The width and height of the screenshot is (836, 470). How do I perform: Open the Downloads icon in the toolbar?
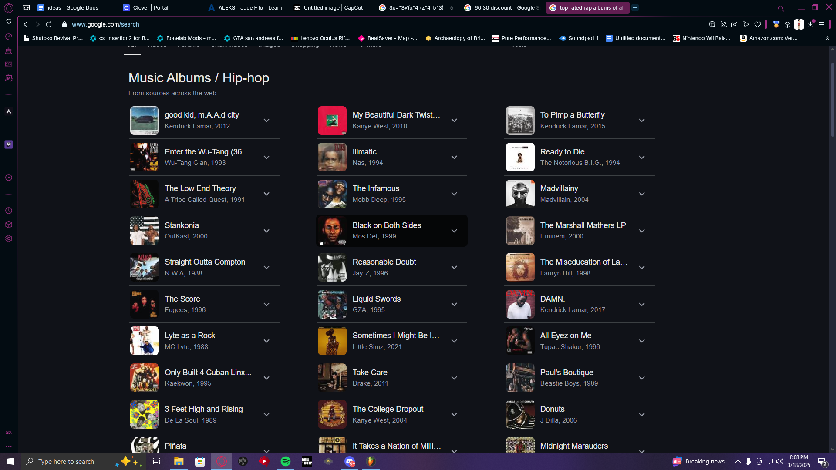click(x=810, y=24)
